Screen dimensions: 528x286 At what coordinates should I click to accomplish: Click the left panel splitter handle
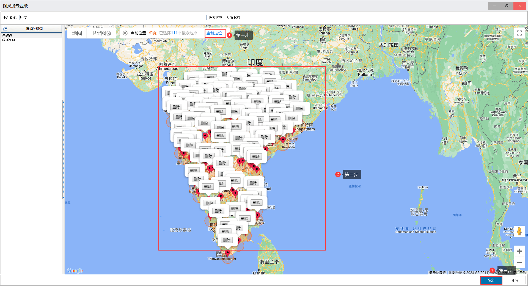click(63, 149)
